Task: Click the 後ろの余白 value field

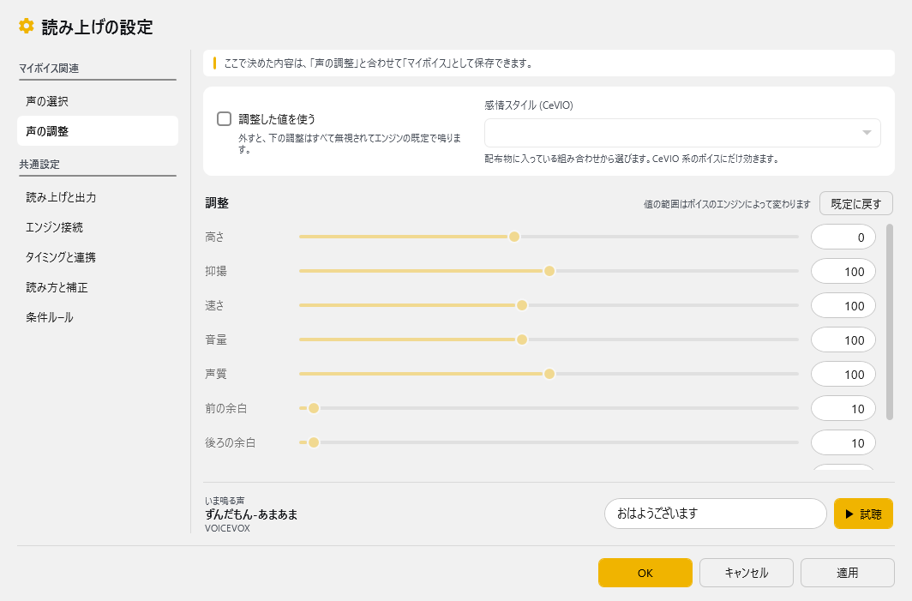Action: [x=843, y=442]
